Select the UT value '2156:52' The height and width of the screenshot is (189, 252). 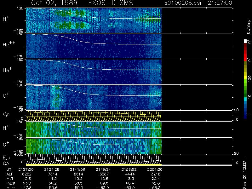coord(129,169)
